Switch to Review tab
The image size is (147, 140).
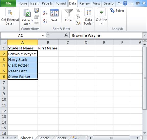pos(85,3)
